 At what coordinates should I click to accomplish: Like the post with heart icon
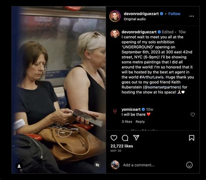[114, 138]
